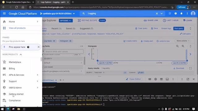Expand the Home submenu arrow
This screenshot has height=111, width=198.
tap(37, 22)
